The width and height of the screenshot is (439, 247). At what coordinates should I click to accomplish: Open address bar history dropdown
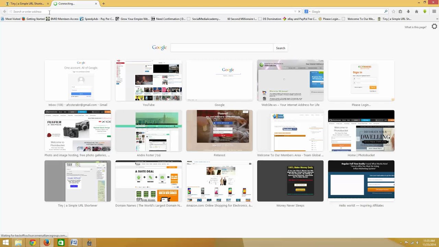coord(295,12)
